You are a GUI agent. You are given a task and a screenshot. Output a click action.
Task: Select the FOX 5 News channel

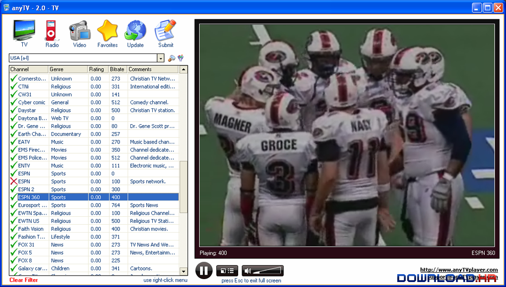[94, 252]
